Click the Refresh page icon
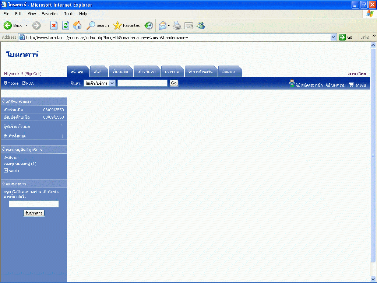Screen dimensions: 377x283 pyautogui.click(x=66, y=25)
